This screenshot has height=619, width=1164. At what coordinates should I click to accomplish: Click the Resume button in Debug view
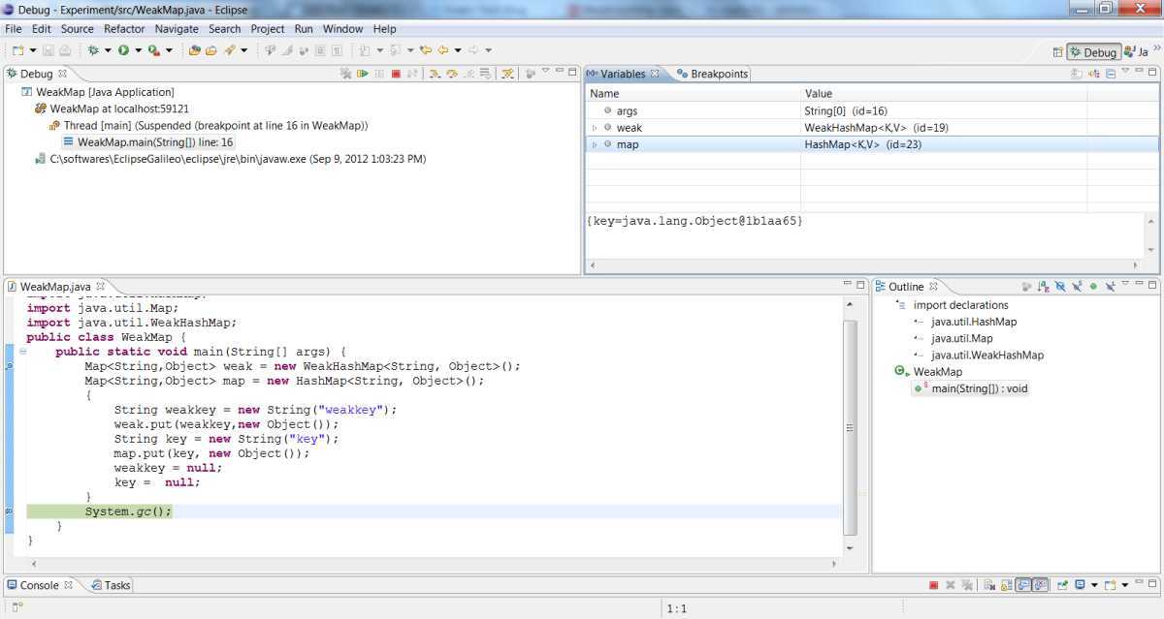[x=363, y=74]
